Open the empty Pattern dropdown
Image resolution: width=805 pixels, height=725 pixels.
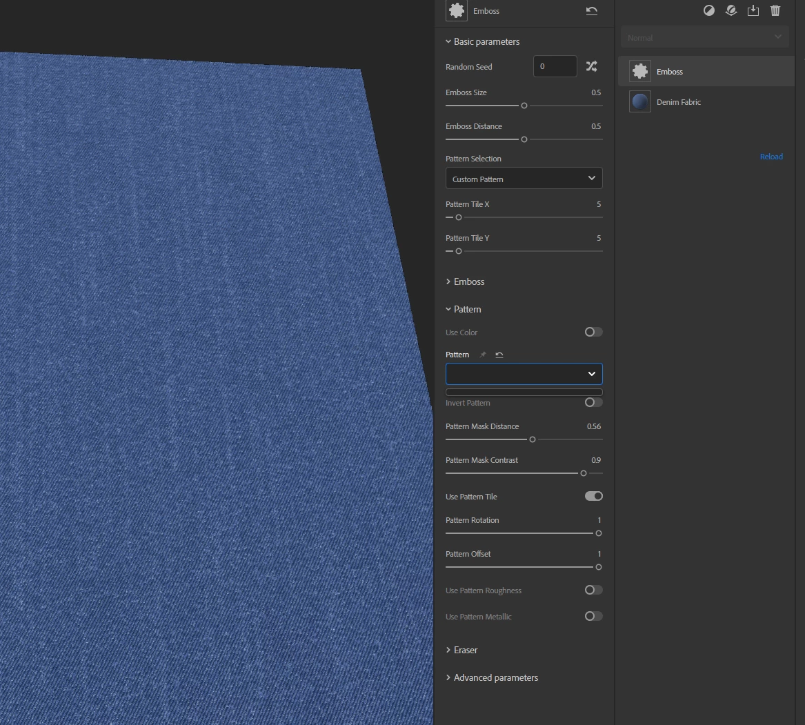click(x=524, y=374)
